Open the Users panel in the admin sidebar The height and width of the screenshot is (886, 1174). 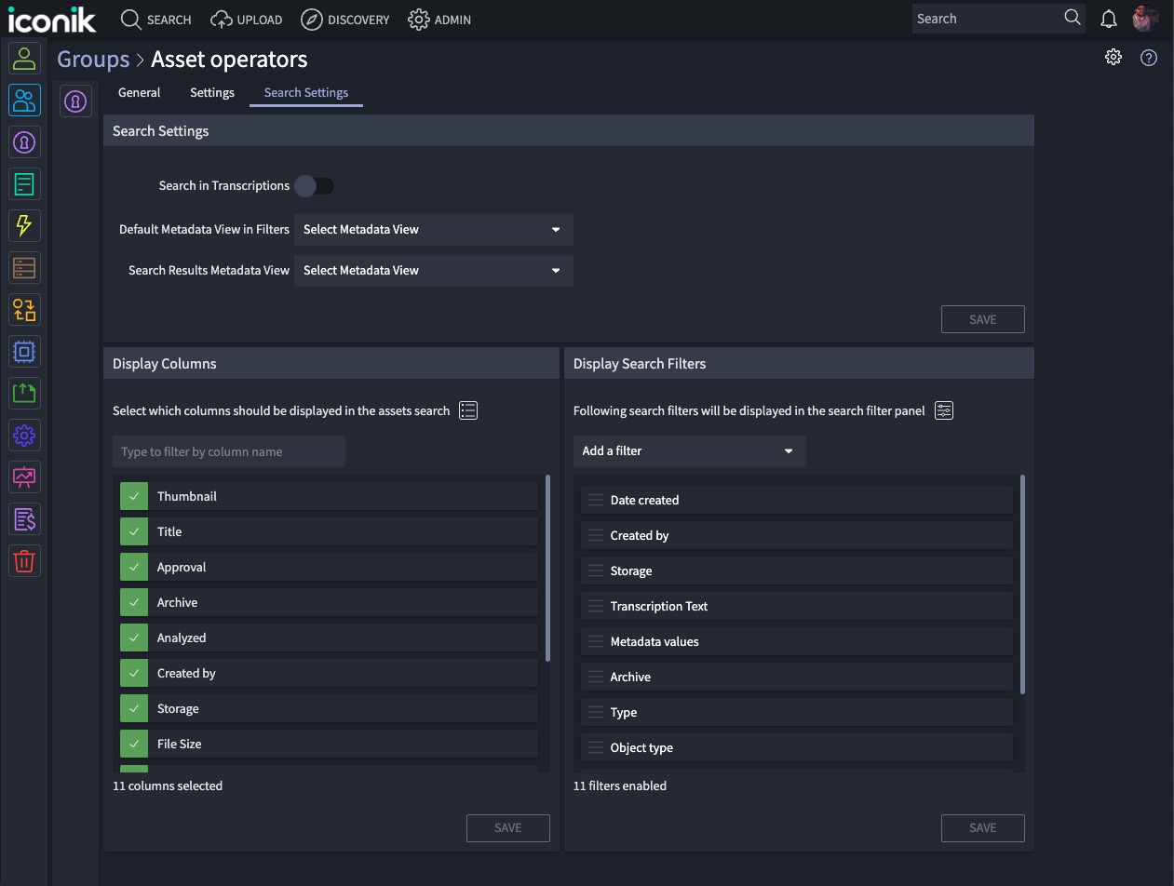(x=24, y=58)
